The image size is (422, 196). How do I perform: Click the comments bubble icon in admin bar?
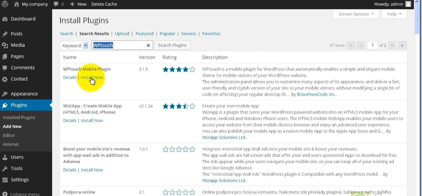[56, 4]
